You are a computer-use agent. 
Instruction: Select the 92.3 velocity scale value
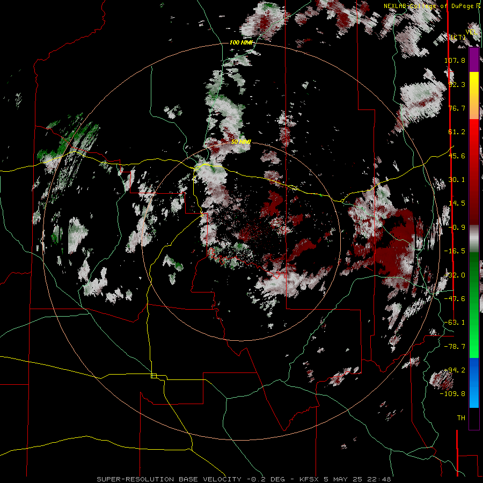click(457, 84)
